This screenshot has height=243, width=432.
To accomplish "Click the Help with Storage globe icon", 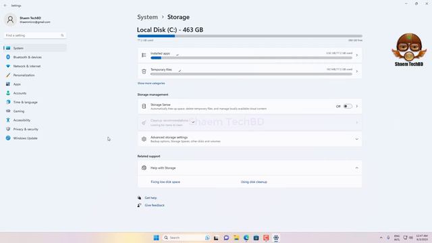I will 144,168.
